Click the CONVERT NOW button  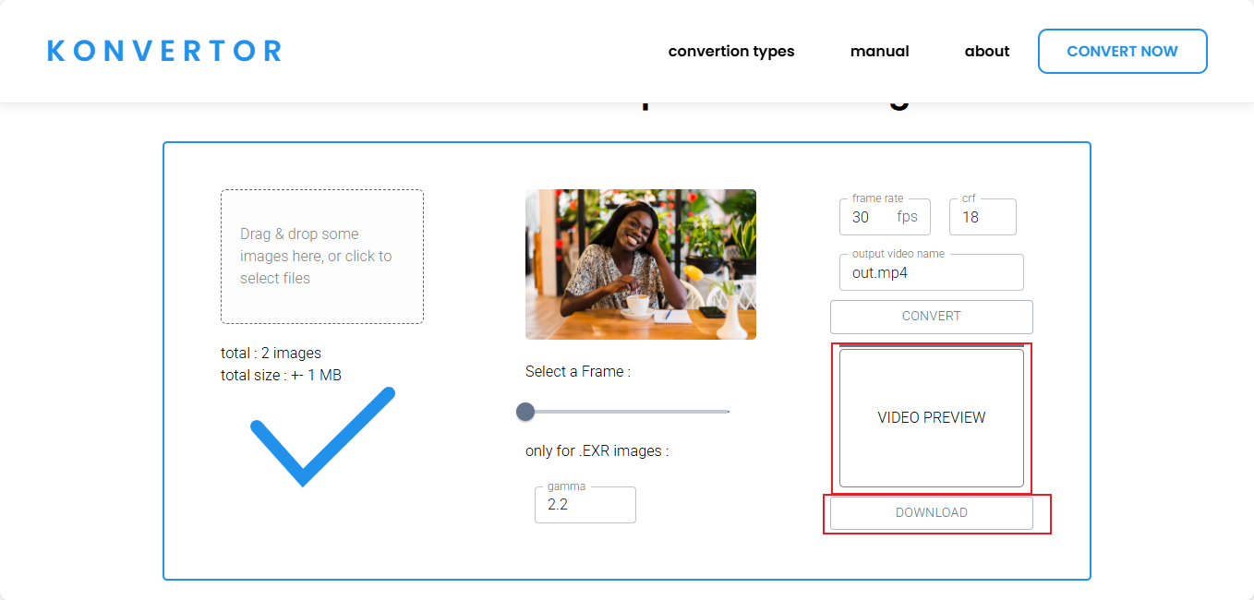pos(1122,51)
